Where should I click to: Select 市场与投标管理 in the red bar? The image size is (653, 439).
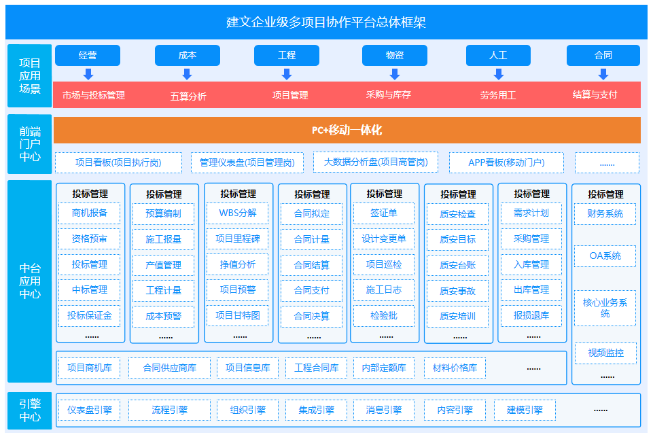[94, 95]
